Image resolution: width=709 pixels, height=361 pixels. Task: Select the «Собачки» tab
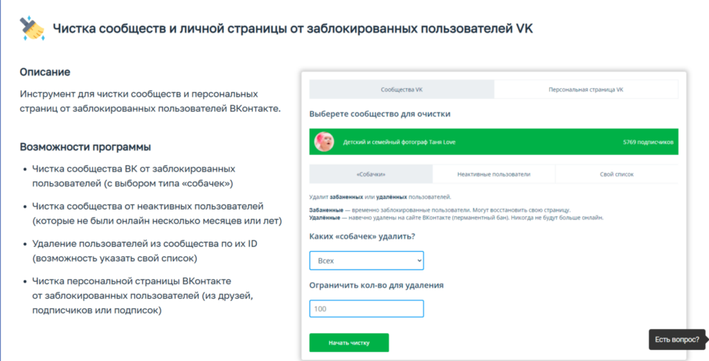click(370, 174)
